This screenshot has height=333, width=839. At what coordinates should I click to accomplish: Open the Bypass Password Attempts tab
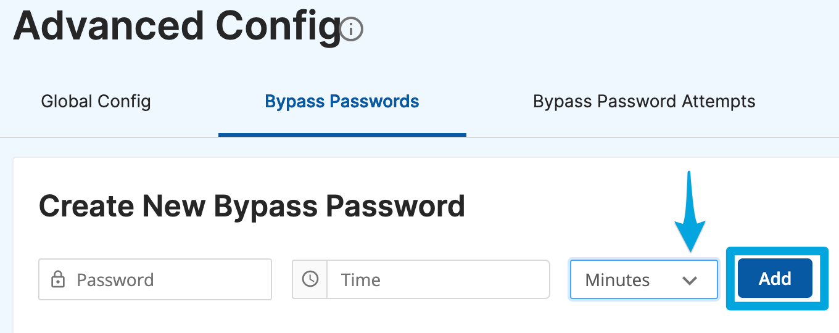tap(644, 101)
